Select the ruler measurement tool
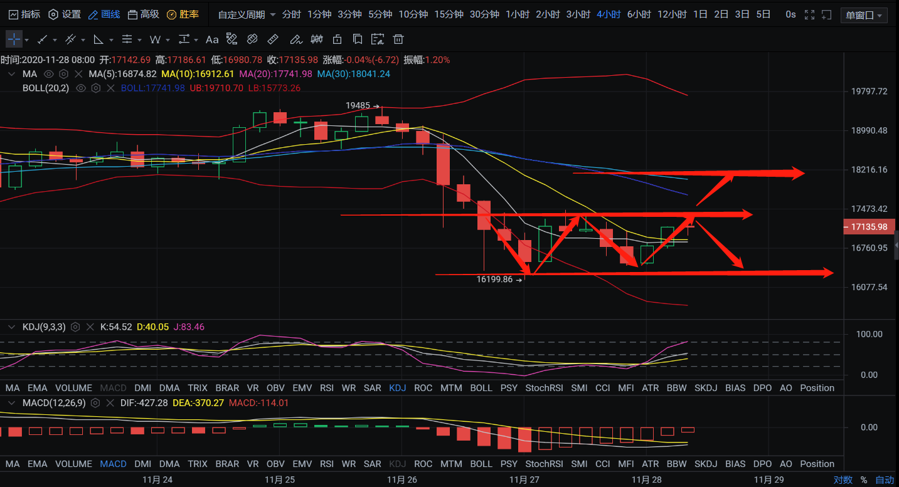Image resolution: width=899 pixels, height=487 pixels. click(273, 39)
